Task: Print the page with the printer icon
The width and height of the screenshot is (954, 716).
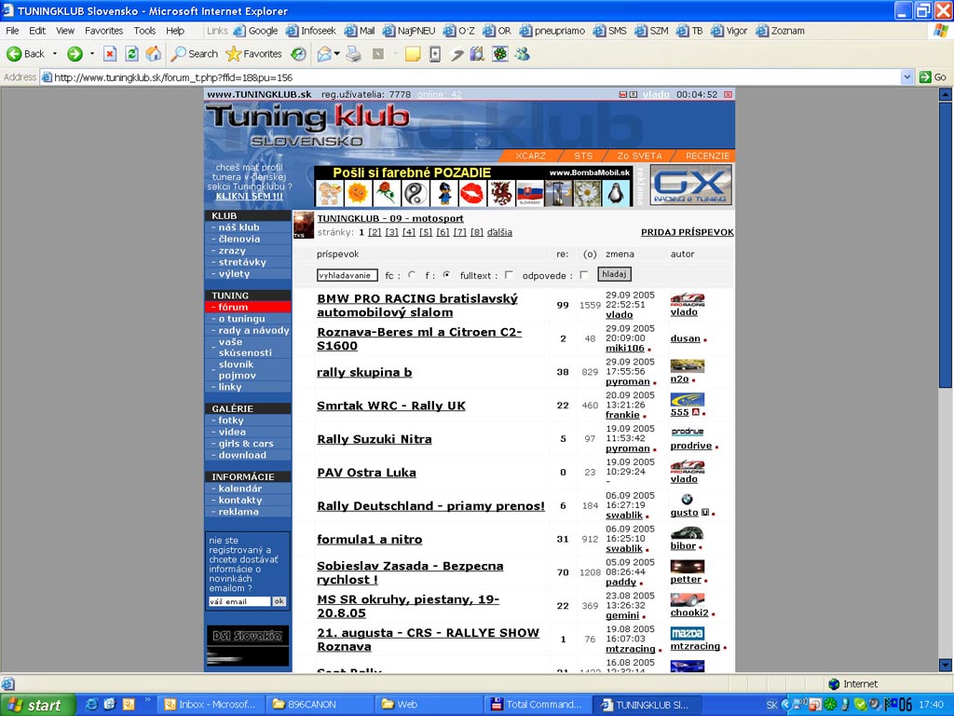Action: point(353,54)
